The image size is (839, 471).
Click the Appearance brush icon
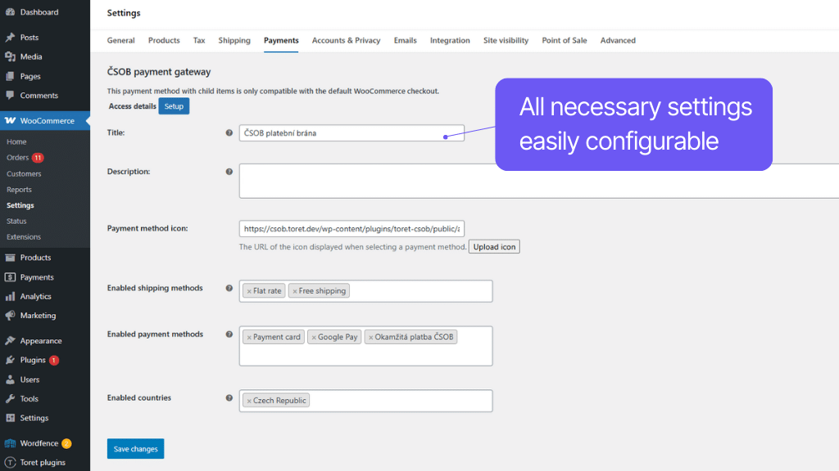coord(10,341)
